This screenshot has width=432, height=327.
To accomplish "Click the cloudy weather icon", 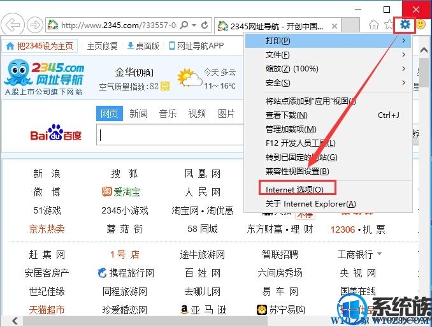I will 189,78.
